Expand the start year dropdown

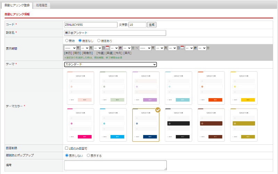[70, 48]
